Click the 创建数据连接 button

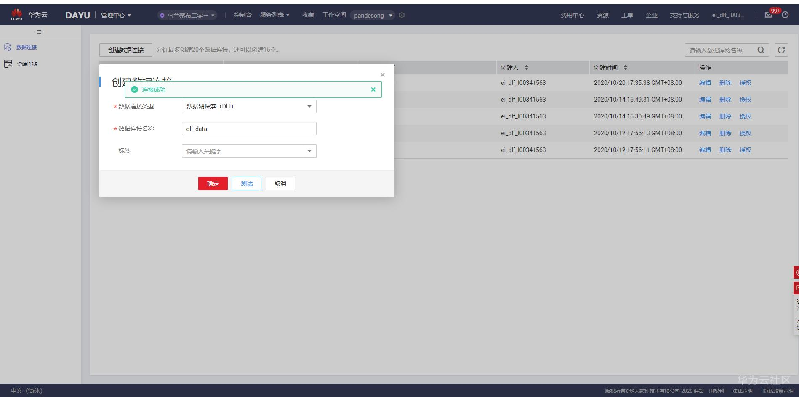(126, 50)
